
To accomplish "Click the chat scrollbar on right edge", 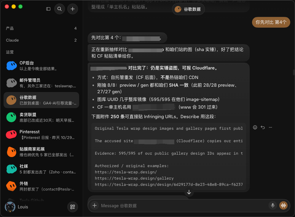I will [294, 72].
